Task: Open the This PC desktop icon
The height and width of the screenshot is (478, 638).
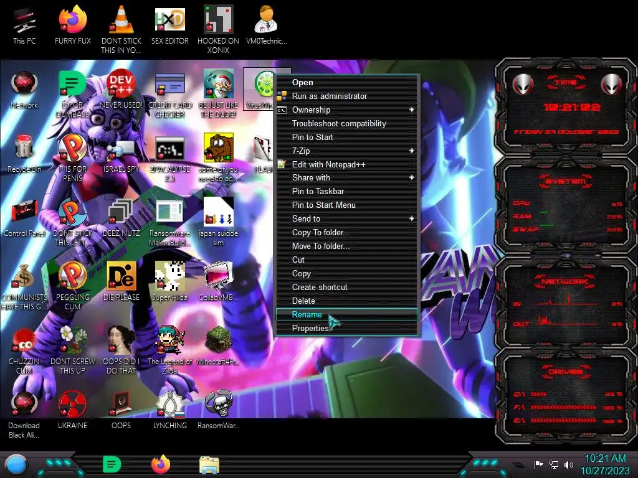Action: click(24, 25)
